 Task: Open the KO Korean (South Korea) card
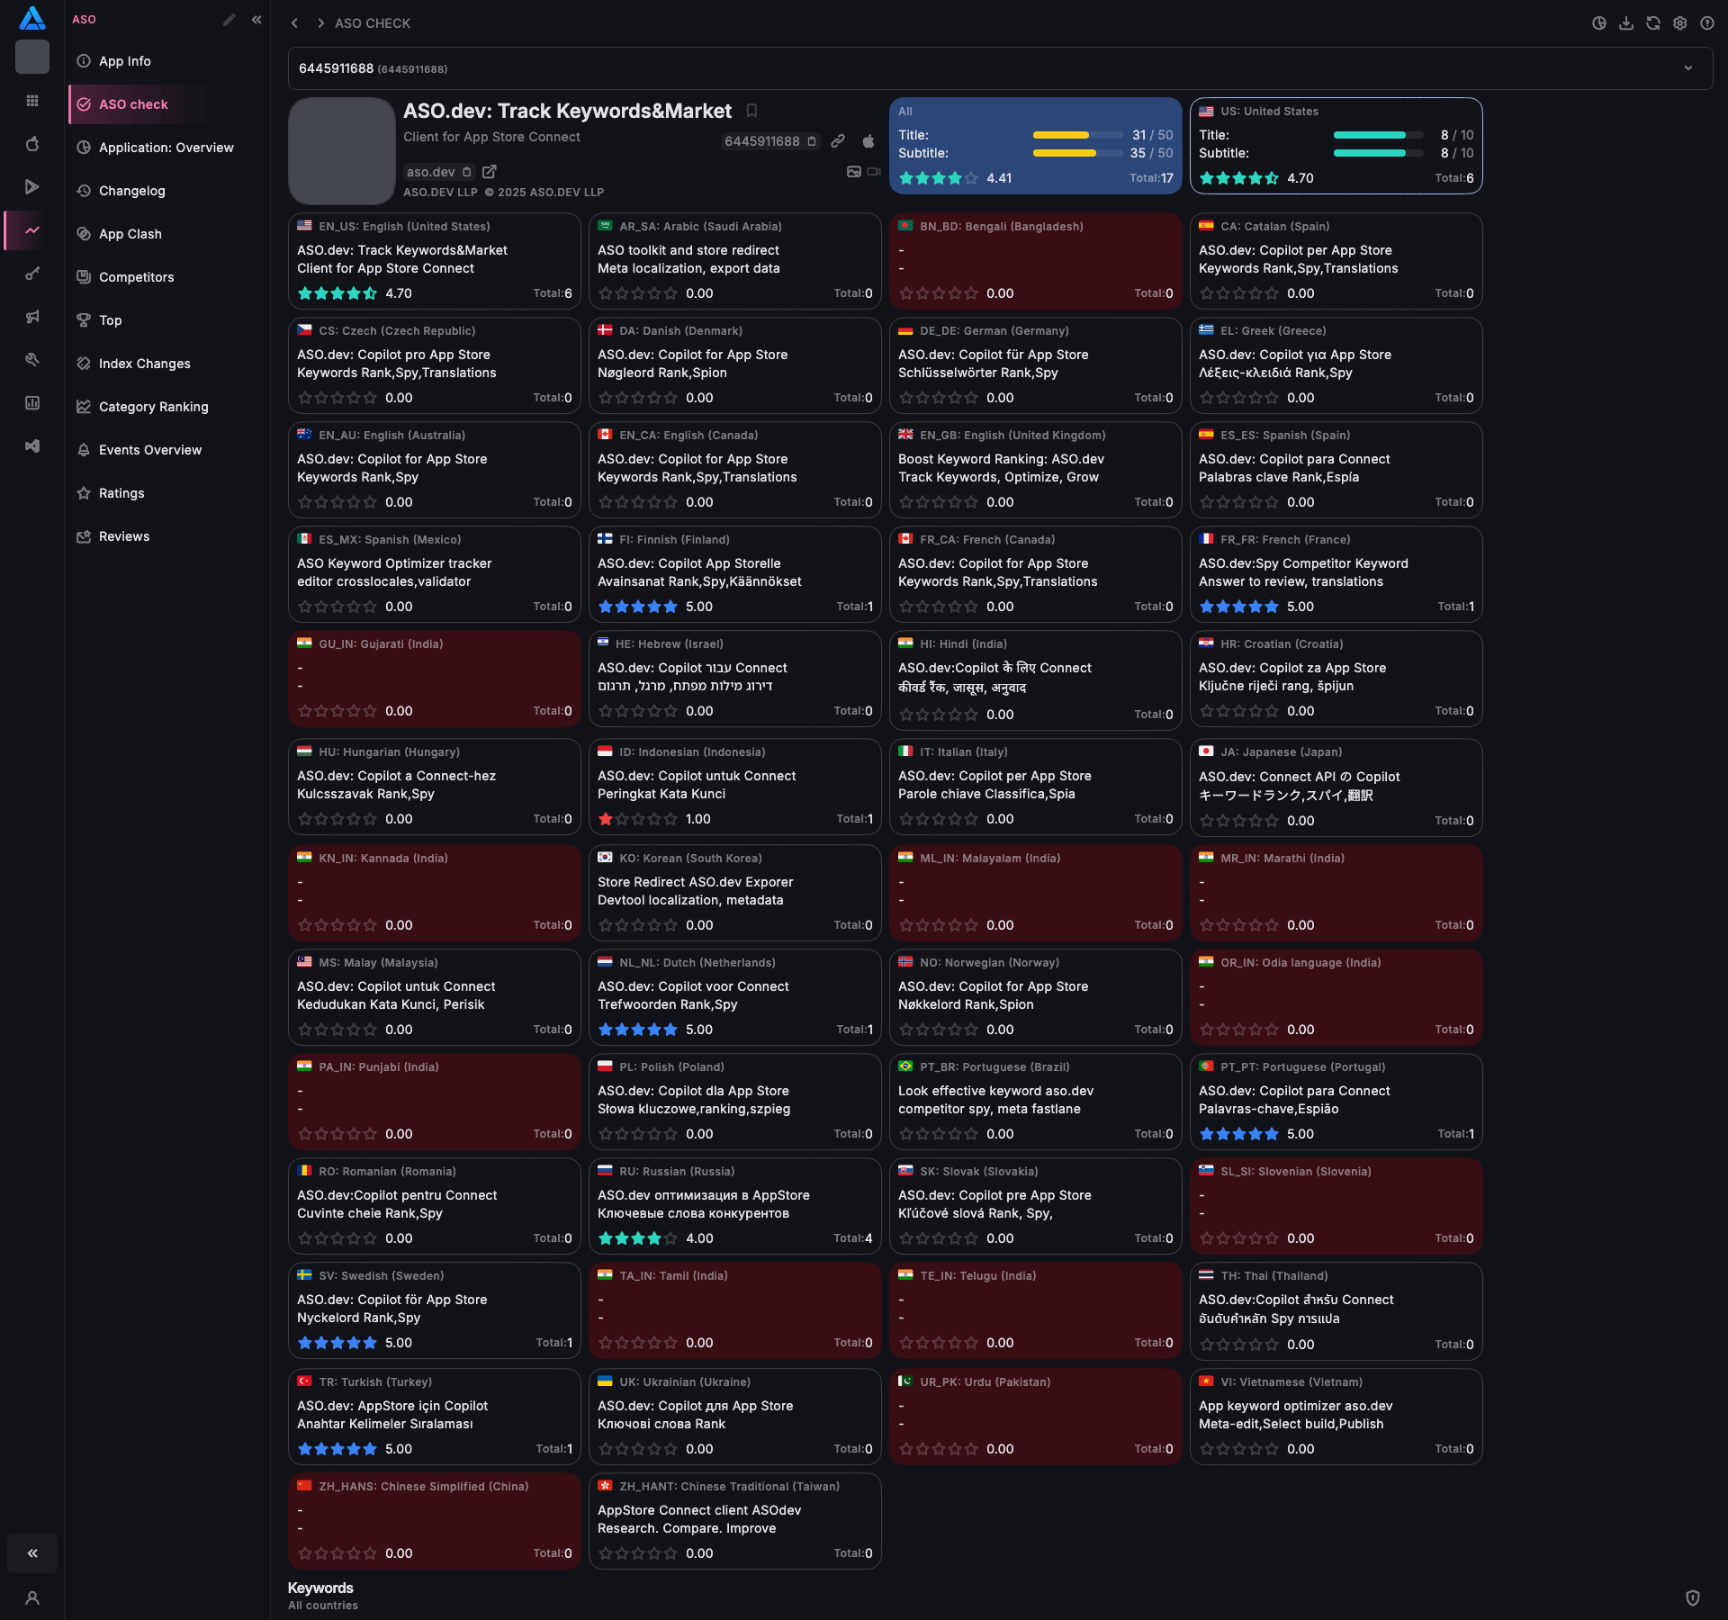[x=735, y=893]
